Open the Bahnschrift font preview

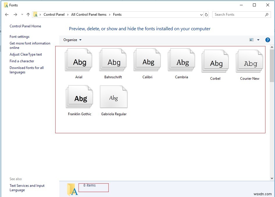click(x=112, y=59)
